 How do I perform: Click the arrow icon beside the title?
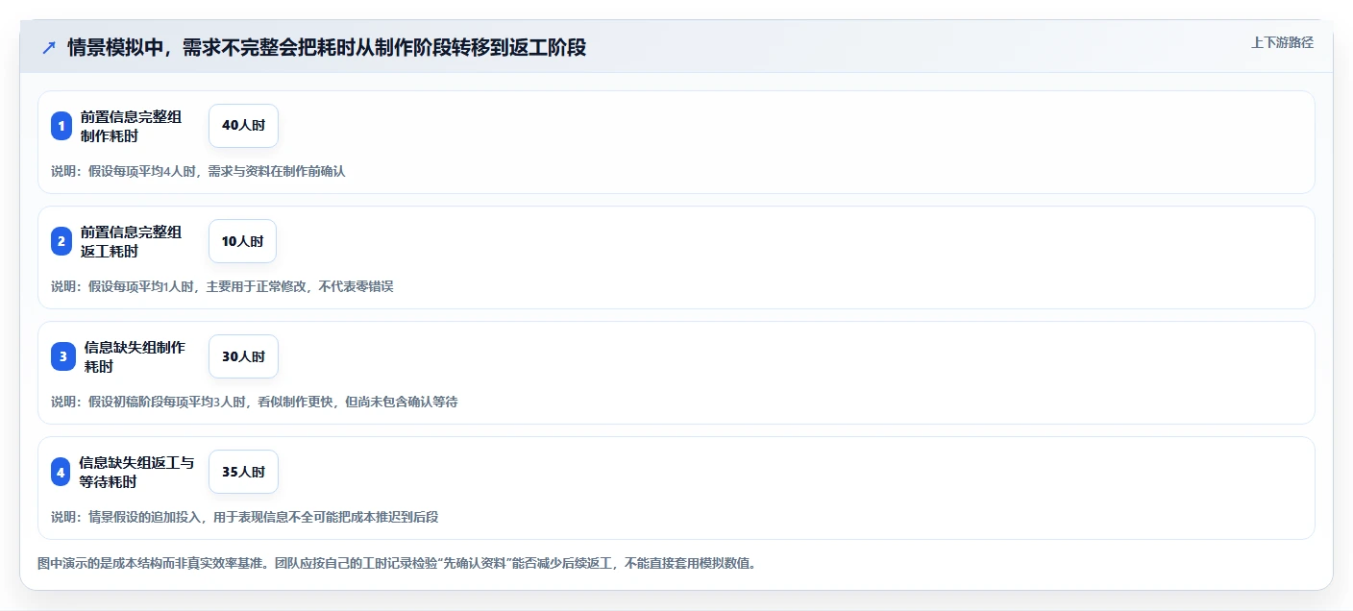coord(49,48)
